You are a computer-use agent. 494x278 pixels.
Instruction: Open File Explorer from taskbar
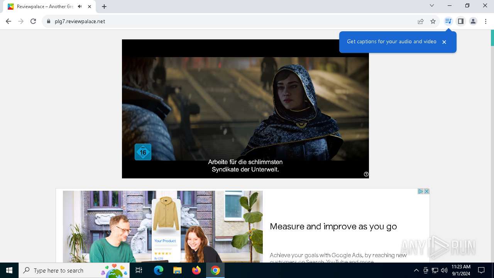(x=177, y=270)
